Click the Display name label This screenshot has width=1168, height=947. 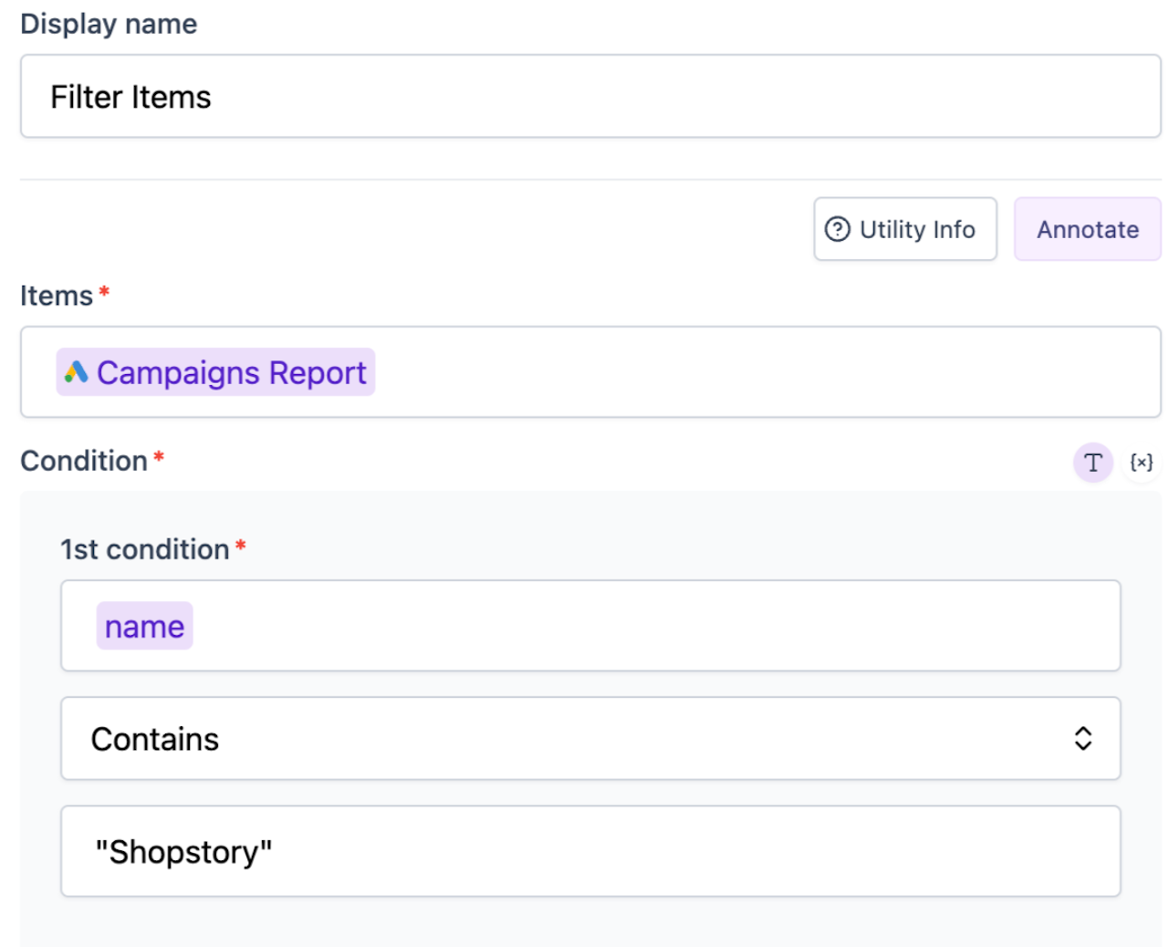tap(109, 24)
